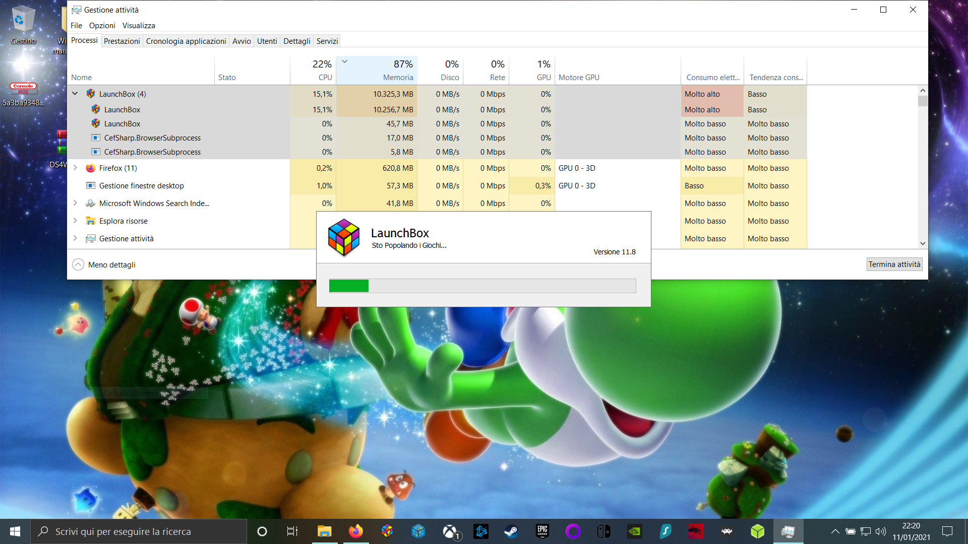Select the Esplora risorse process icon
The image size is (968, 544).
(91, 221)
